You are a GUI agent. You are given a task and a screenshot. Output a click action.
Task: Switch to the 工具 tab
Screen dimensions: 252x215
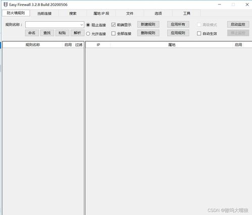tap(186, 14)
